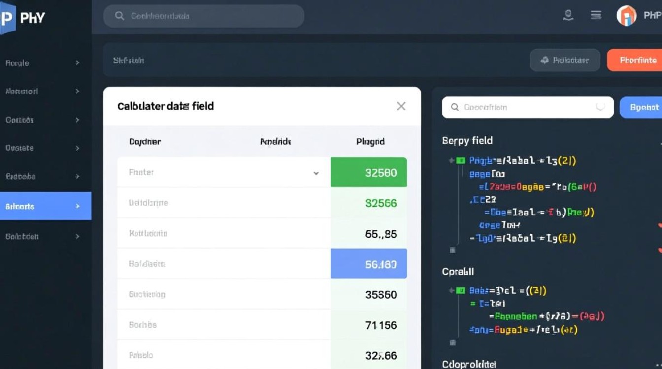Open the hamburger menu icon in the header
The width and height of the screenshot is (662, 369).
pos(596,15)
